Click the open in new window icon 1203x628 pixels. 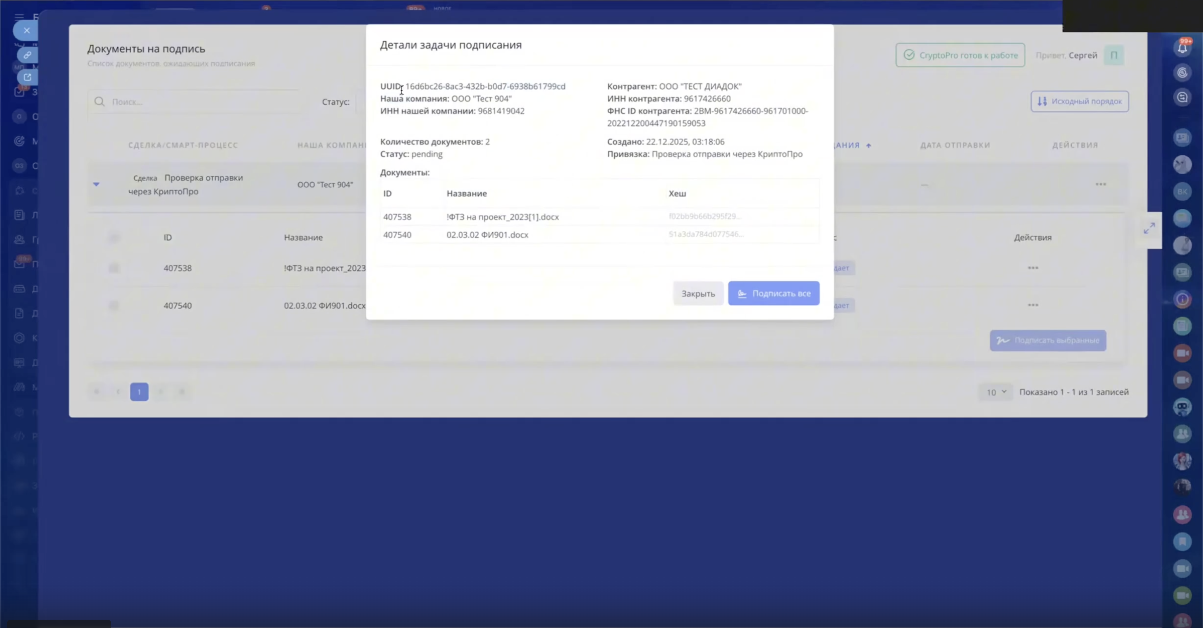coord(27,77)
